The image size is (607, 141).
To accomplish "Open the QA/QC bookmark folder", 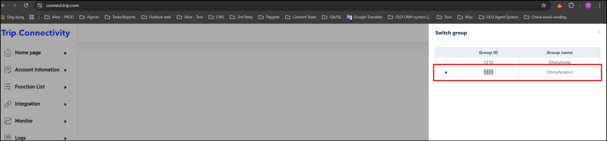I will point(332,17).
